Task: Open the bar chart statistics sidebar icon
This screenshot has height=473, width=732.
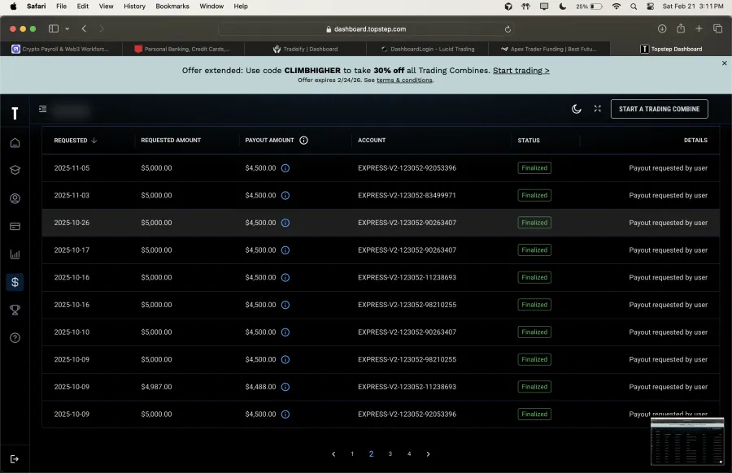Action: coord(15,254)
